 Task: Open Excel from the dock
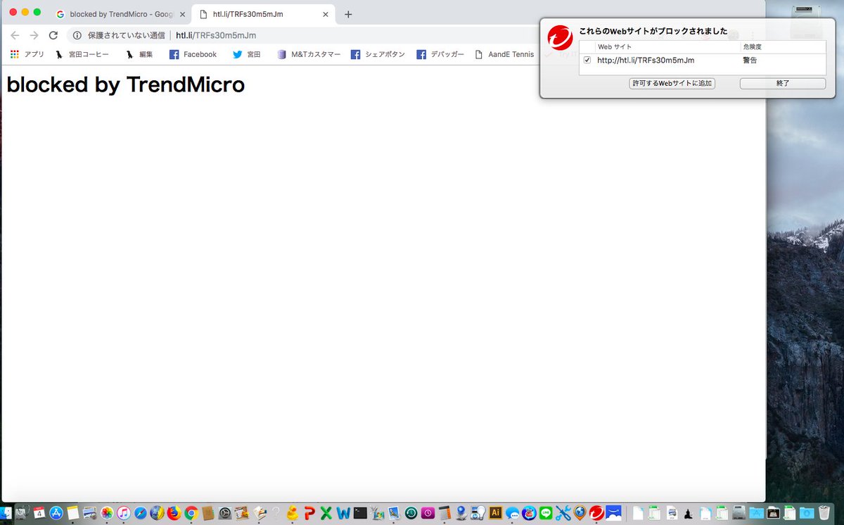click(x=326, y=513)
